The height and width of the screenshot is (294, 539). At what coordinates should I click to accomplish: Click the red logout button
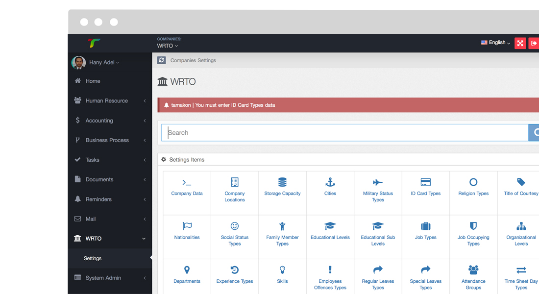[x=534, y=43]
